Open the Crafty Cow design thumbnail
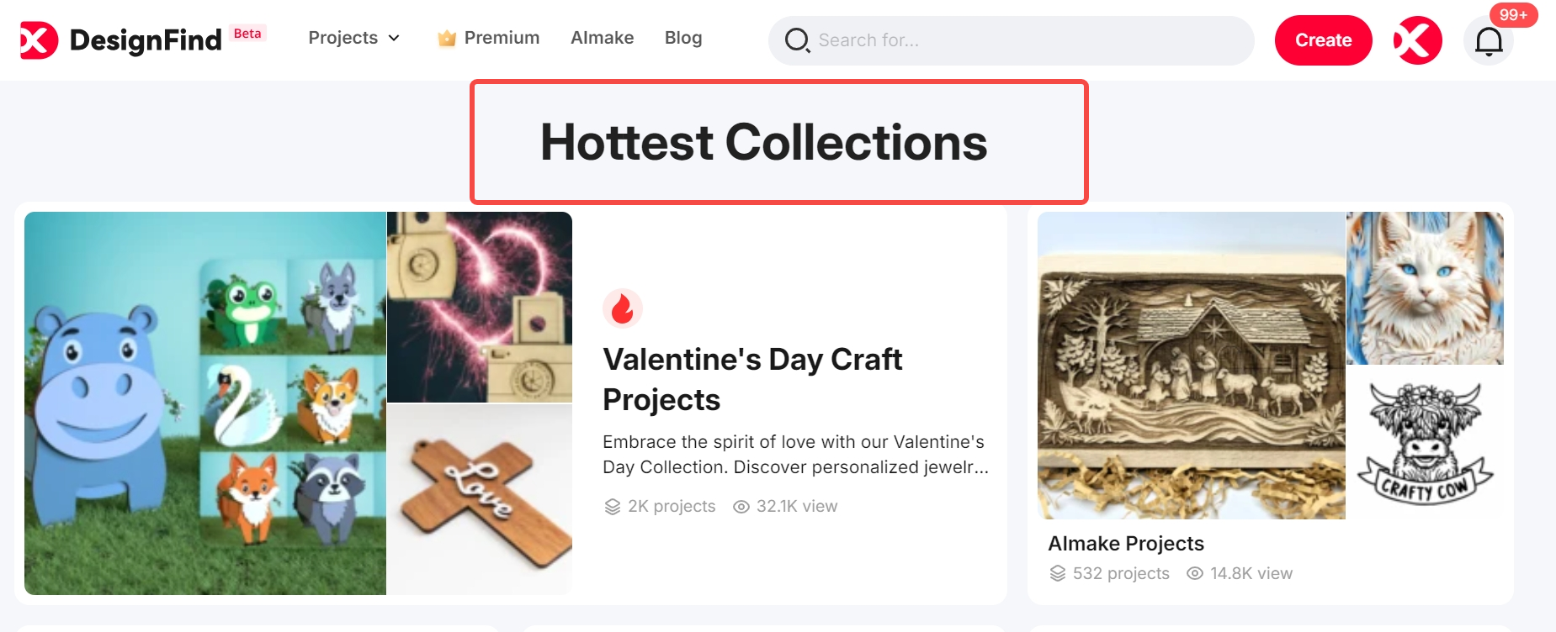 (x=1425, y=442)
